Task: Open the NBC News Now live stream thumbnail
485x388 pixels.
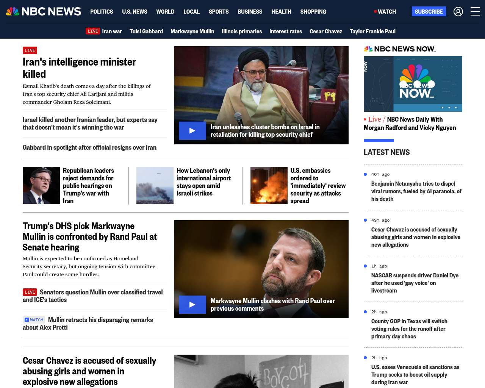Action: (413, 84)
